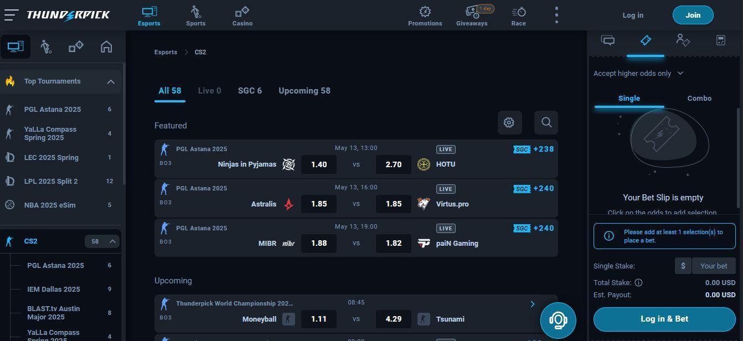This screenshot has height=341, width=743.
Task: Select Single bet slip mode
Action: pos(629,98)
